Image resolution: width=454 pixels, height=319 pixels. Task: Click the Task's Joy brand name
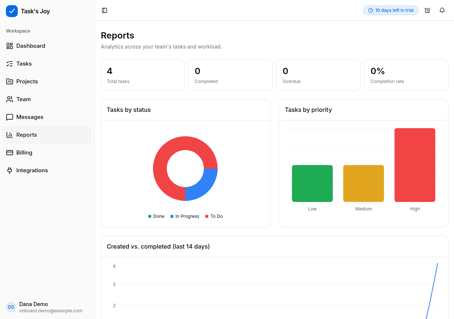coord(35,11)
